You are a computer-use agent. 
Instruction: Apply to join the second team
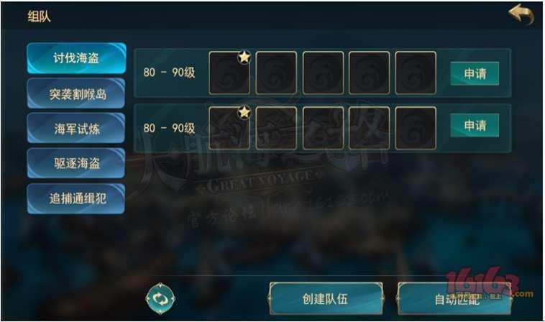pos(475,125)
